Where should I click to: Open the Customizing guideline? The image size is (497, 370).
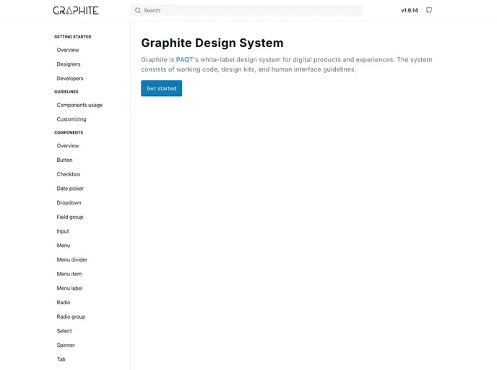pyautogui.click(x=72, y=119)
